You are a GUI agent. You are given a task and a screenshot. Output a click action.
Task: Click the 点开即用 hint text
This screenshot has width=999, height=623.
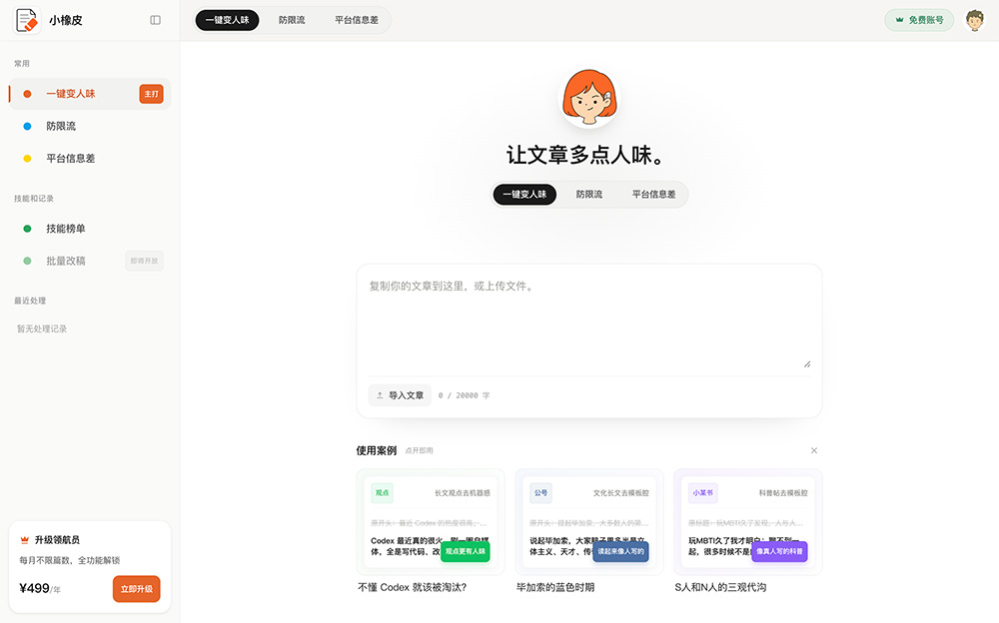(420, 450)
